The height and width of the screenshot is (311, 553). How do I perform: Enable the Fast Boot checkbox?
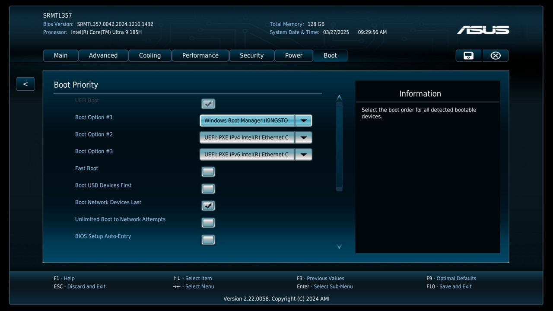(x=208, y=172)
